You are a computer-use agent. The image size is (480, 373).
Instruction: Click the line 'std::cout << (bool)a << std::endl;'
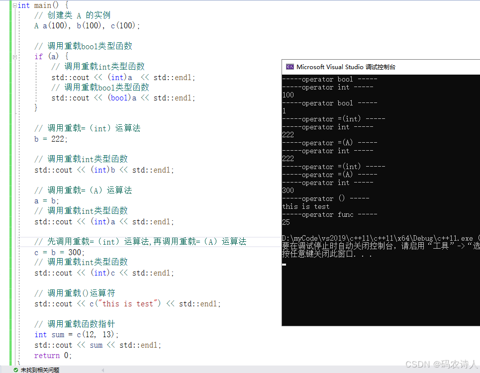(x=123, y=98)
